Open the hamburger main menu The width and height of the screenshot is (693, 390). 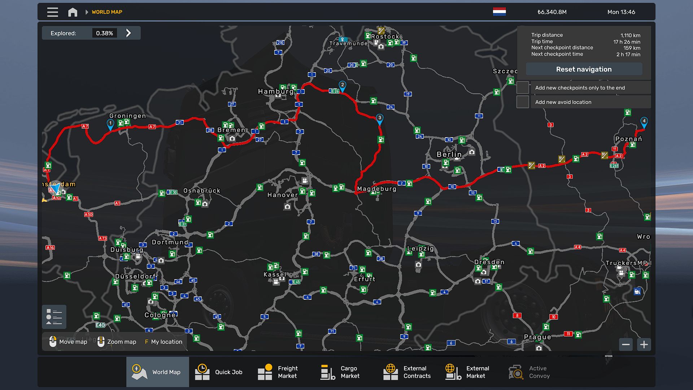52,12
